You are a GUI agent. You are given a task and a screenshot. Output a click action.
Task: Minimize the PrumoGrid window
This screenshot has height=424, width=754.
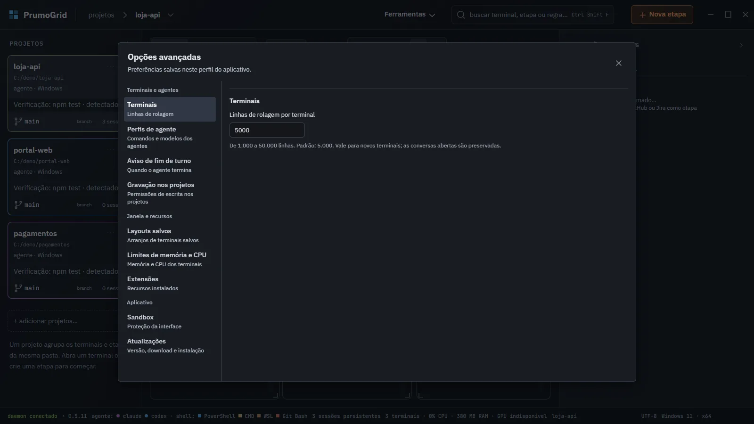point(711,15)
